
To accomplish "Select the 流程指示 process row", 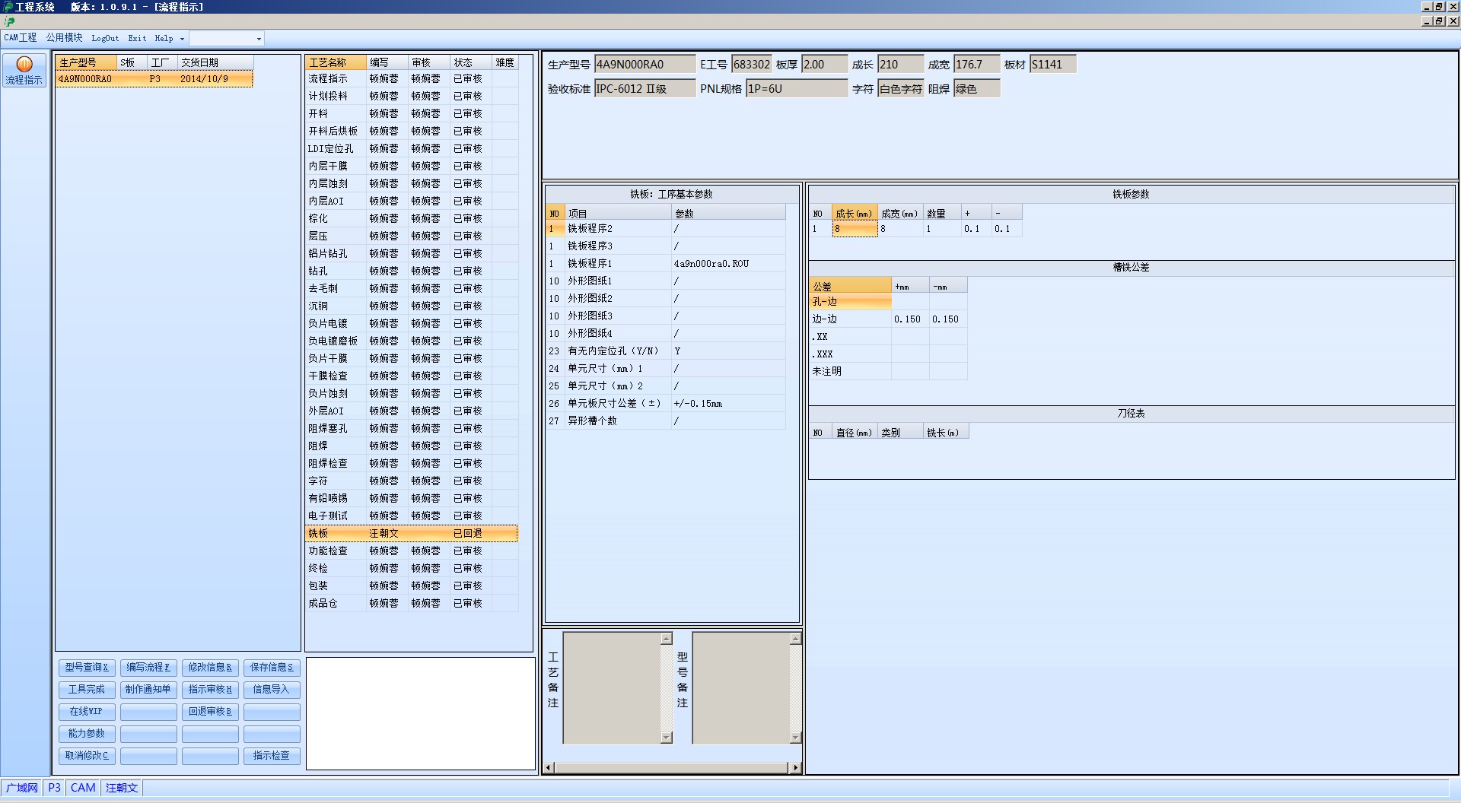I will pos(411,79).
